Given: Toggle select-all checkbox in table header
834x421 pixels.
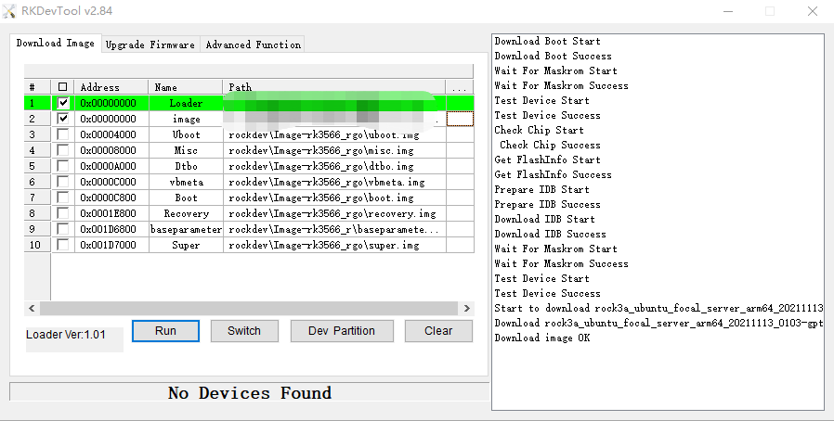Looking at the screenshot, I should pyautogui.click(x=63, y=87).
